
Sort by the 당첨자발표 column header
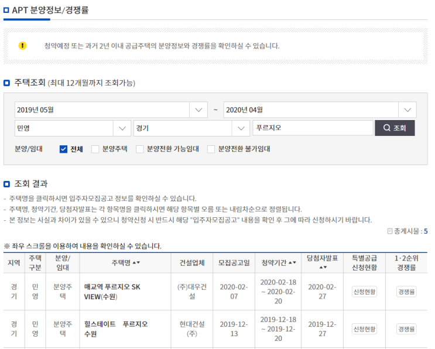[x=323, y=262]
